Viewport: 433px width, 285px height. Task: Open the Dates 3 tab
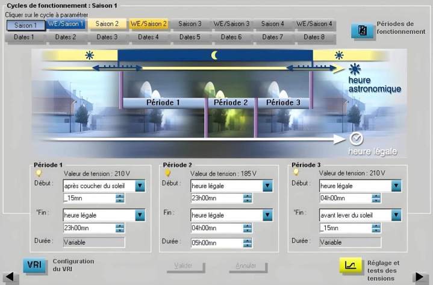click(107, 37)
